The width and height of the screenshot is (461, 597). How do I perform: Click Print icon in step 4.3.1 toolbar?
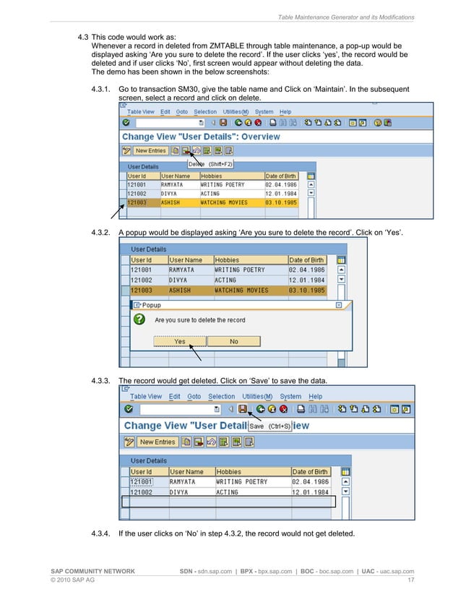pyautogui.click(x=273, y=123)
